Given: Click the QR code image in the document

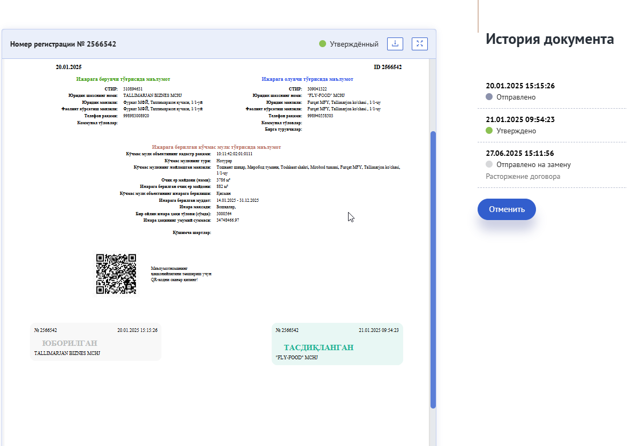Looking at the screenshot, I should 116,274.
